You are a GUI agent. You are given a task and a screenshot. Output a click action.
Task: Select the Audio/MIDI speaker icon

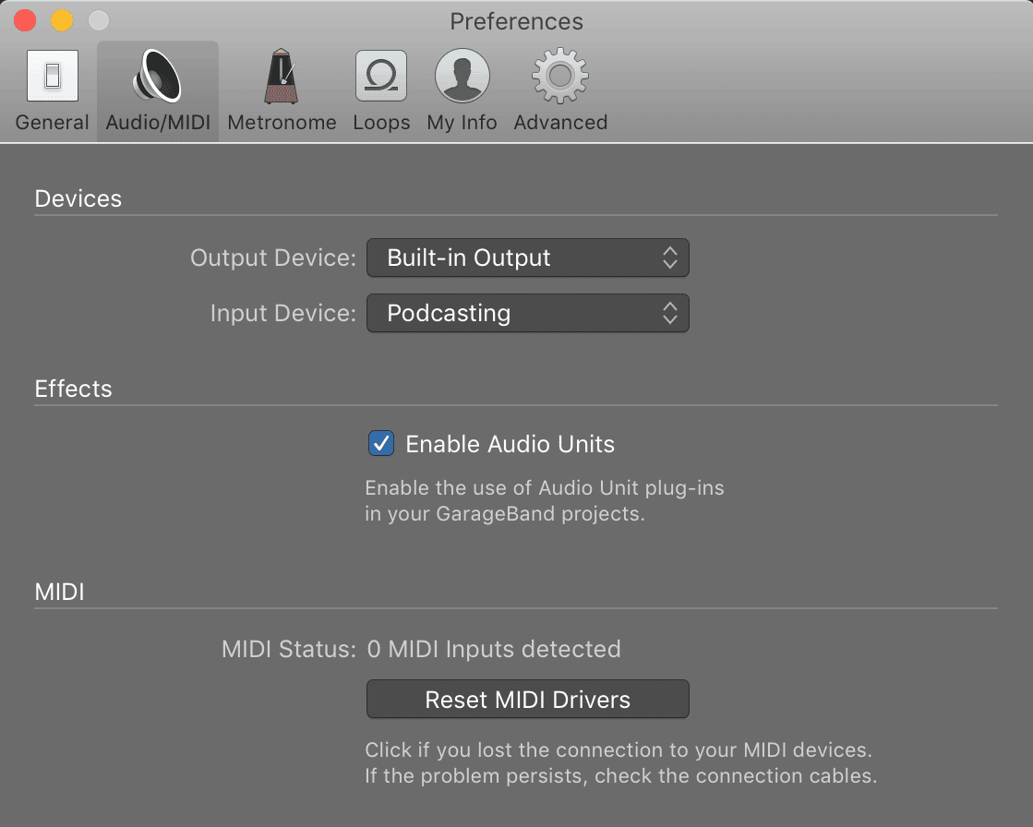coord(158,76)
